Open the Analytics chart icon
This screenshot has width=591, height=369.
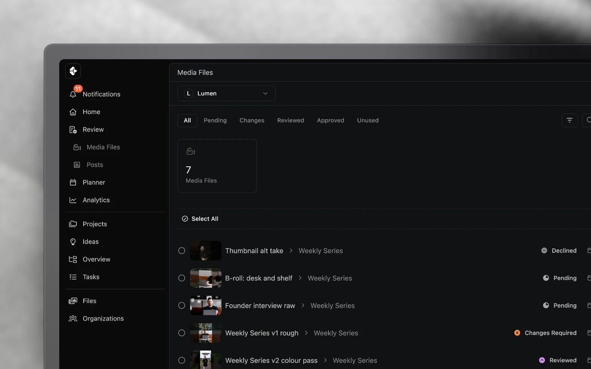coord(73,200)
